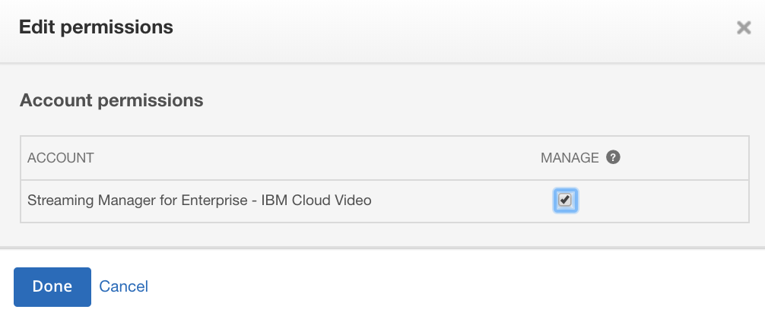Uncheck the Manage checkbox for Streaming Manager
The image size is (765, 319).
point(565,201)
